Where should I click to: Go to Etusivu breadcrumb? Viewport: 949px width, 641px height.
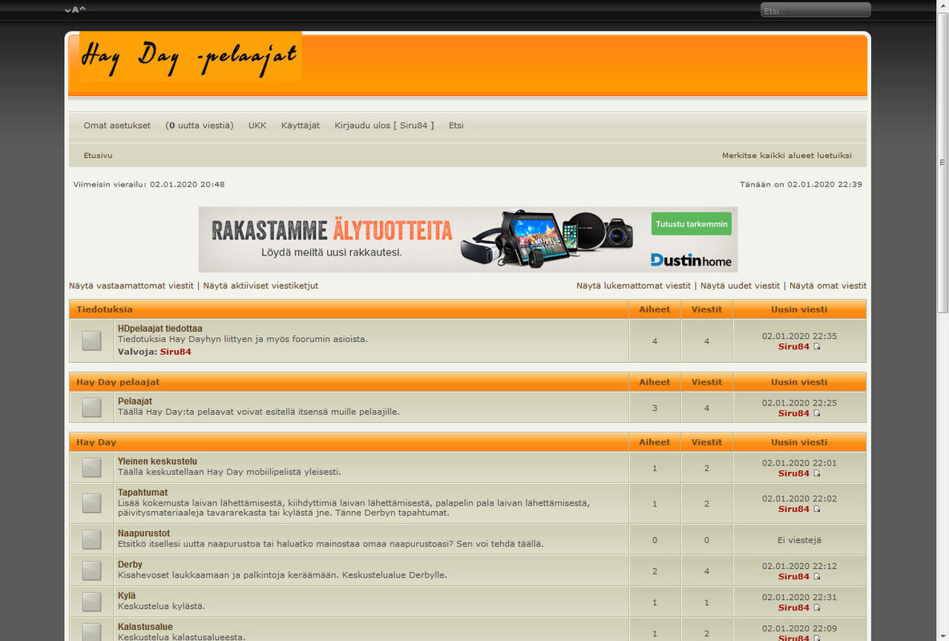point(98,155)
